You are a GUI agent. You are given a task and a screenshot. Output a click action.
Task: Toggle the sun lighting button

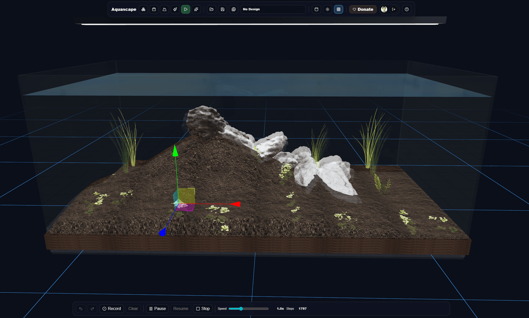click(x=328, y=9)
